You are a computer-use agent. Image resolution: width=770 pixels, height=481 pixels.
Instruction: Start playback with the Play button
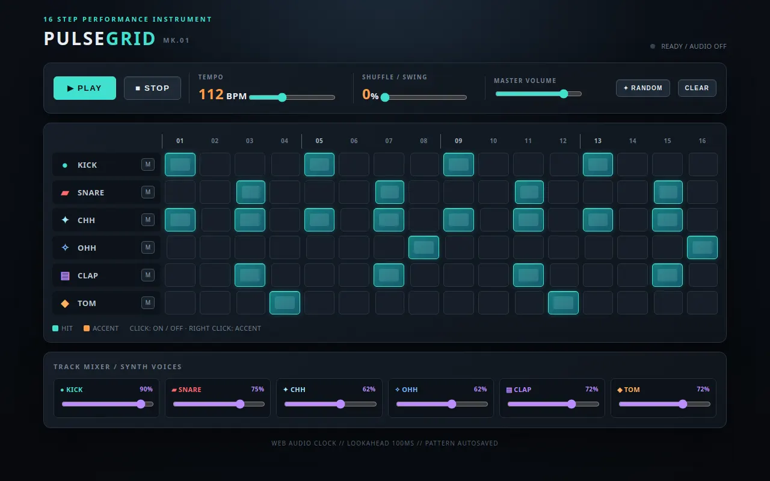[85, 88]
